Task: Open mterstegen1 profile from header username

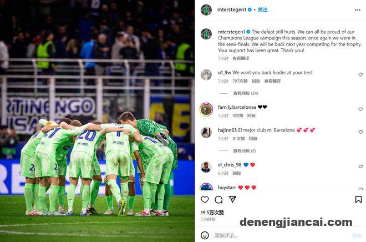Action: (232, 9)
